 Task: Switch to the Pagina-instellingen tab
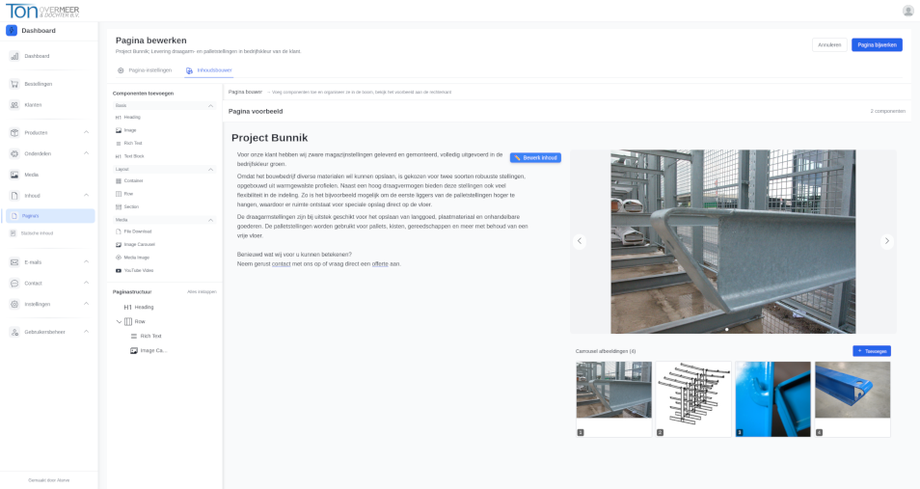pos(144,70)
